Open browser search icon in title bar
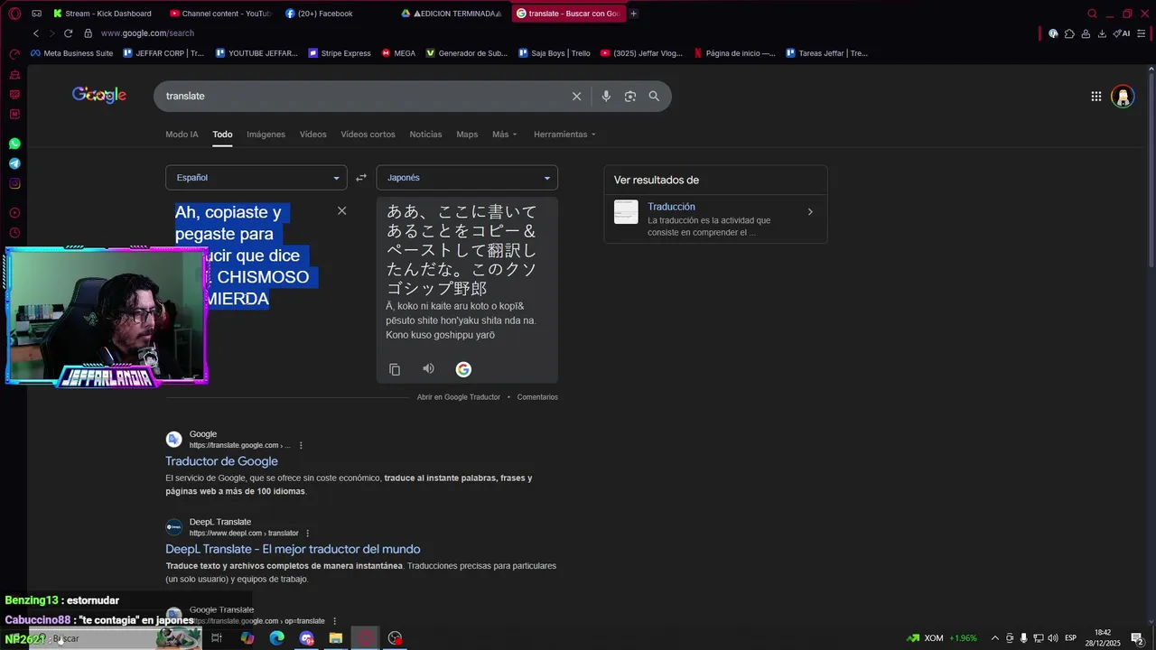The image size is (1156, 650). 1092,14
